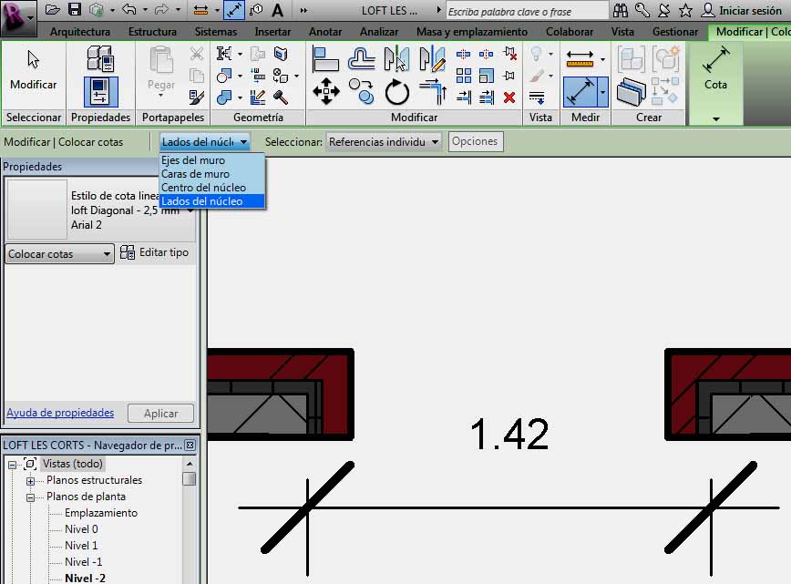
Task: Pick 'Centro del núcleo' list option
Action: click(x=203, y=188)
